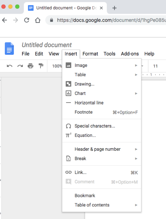The height and width of the screenshot is (219, 166).
Task: Open the zoom 100% dropdown
Action: pyautogui.click(x=57, y=66)
